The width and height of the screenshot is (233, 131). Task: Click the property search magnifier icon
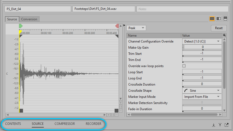[x=224, y=35]
